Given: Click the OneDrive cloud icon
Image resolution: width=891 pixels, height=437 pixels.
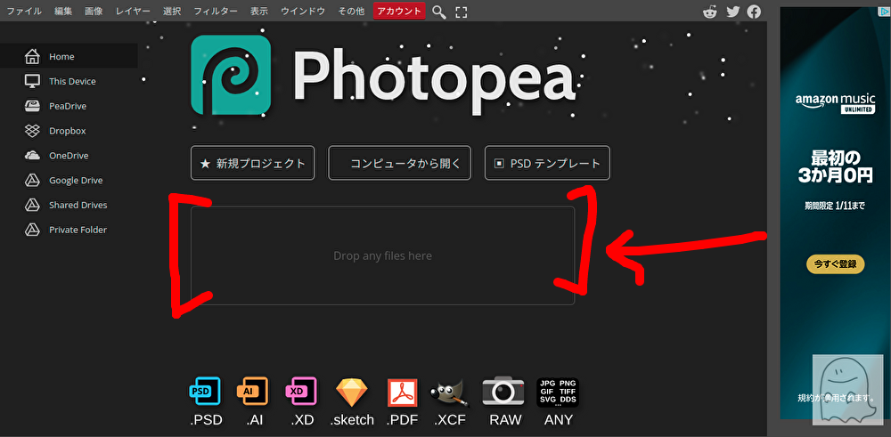Looking at the screenshot, I should (x=32, y=155).
